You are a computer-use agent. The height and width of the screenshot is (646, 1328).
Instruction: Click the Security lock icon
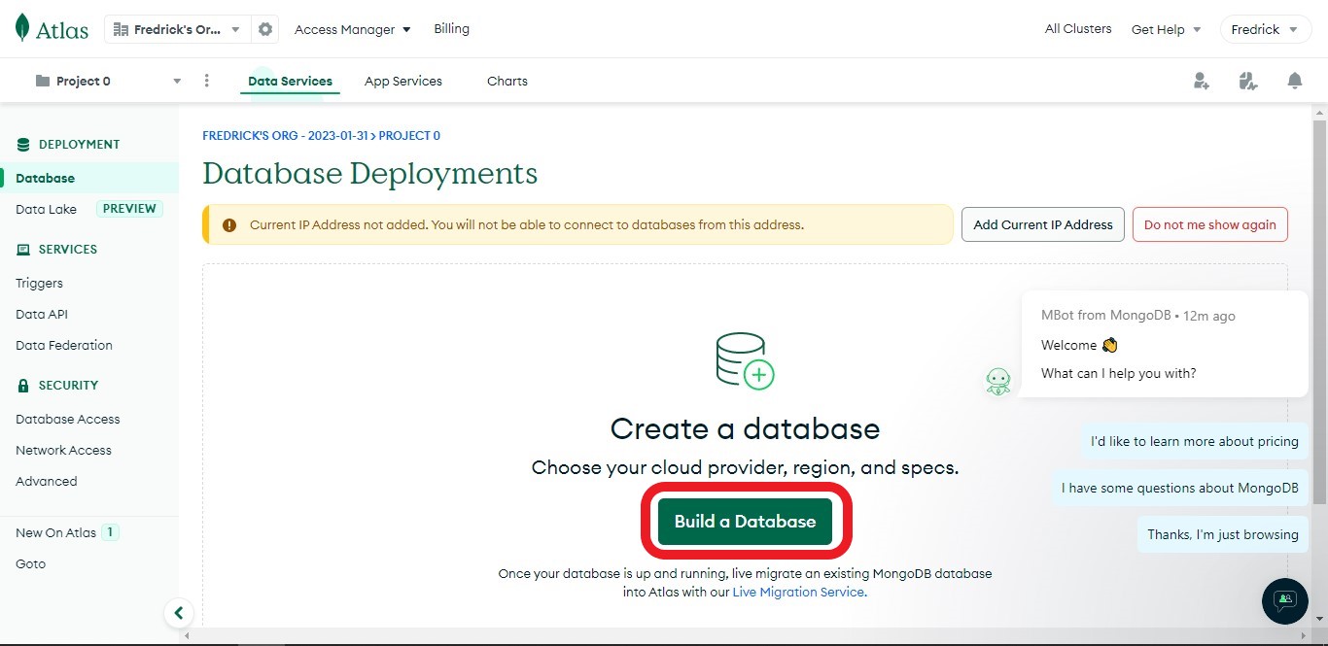[23, 386]
